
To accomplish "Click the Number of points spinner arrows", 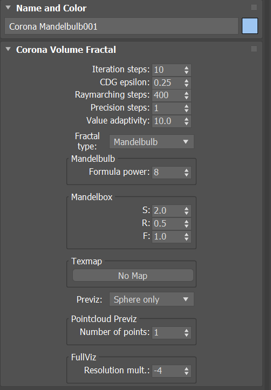I will point(186,332).
